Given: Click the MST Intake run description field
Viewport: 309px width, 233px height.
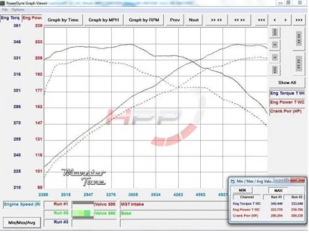Looking at the screenshot, I should (174, 205).
